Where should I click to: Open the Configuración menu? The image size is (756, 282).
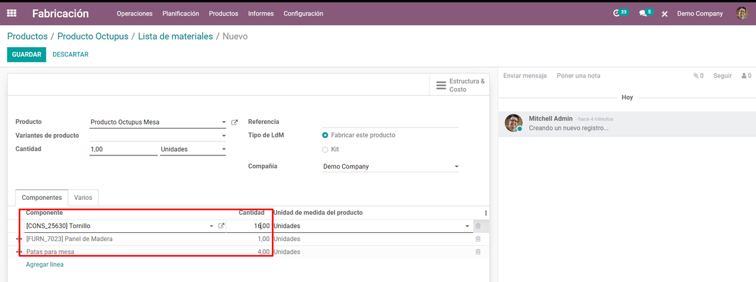(303, 13)
